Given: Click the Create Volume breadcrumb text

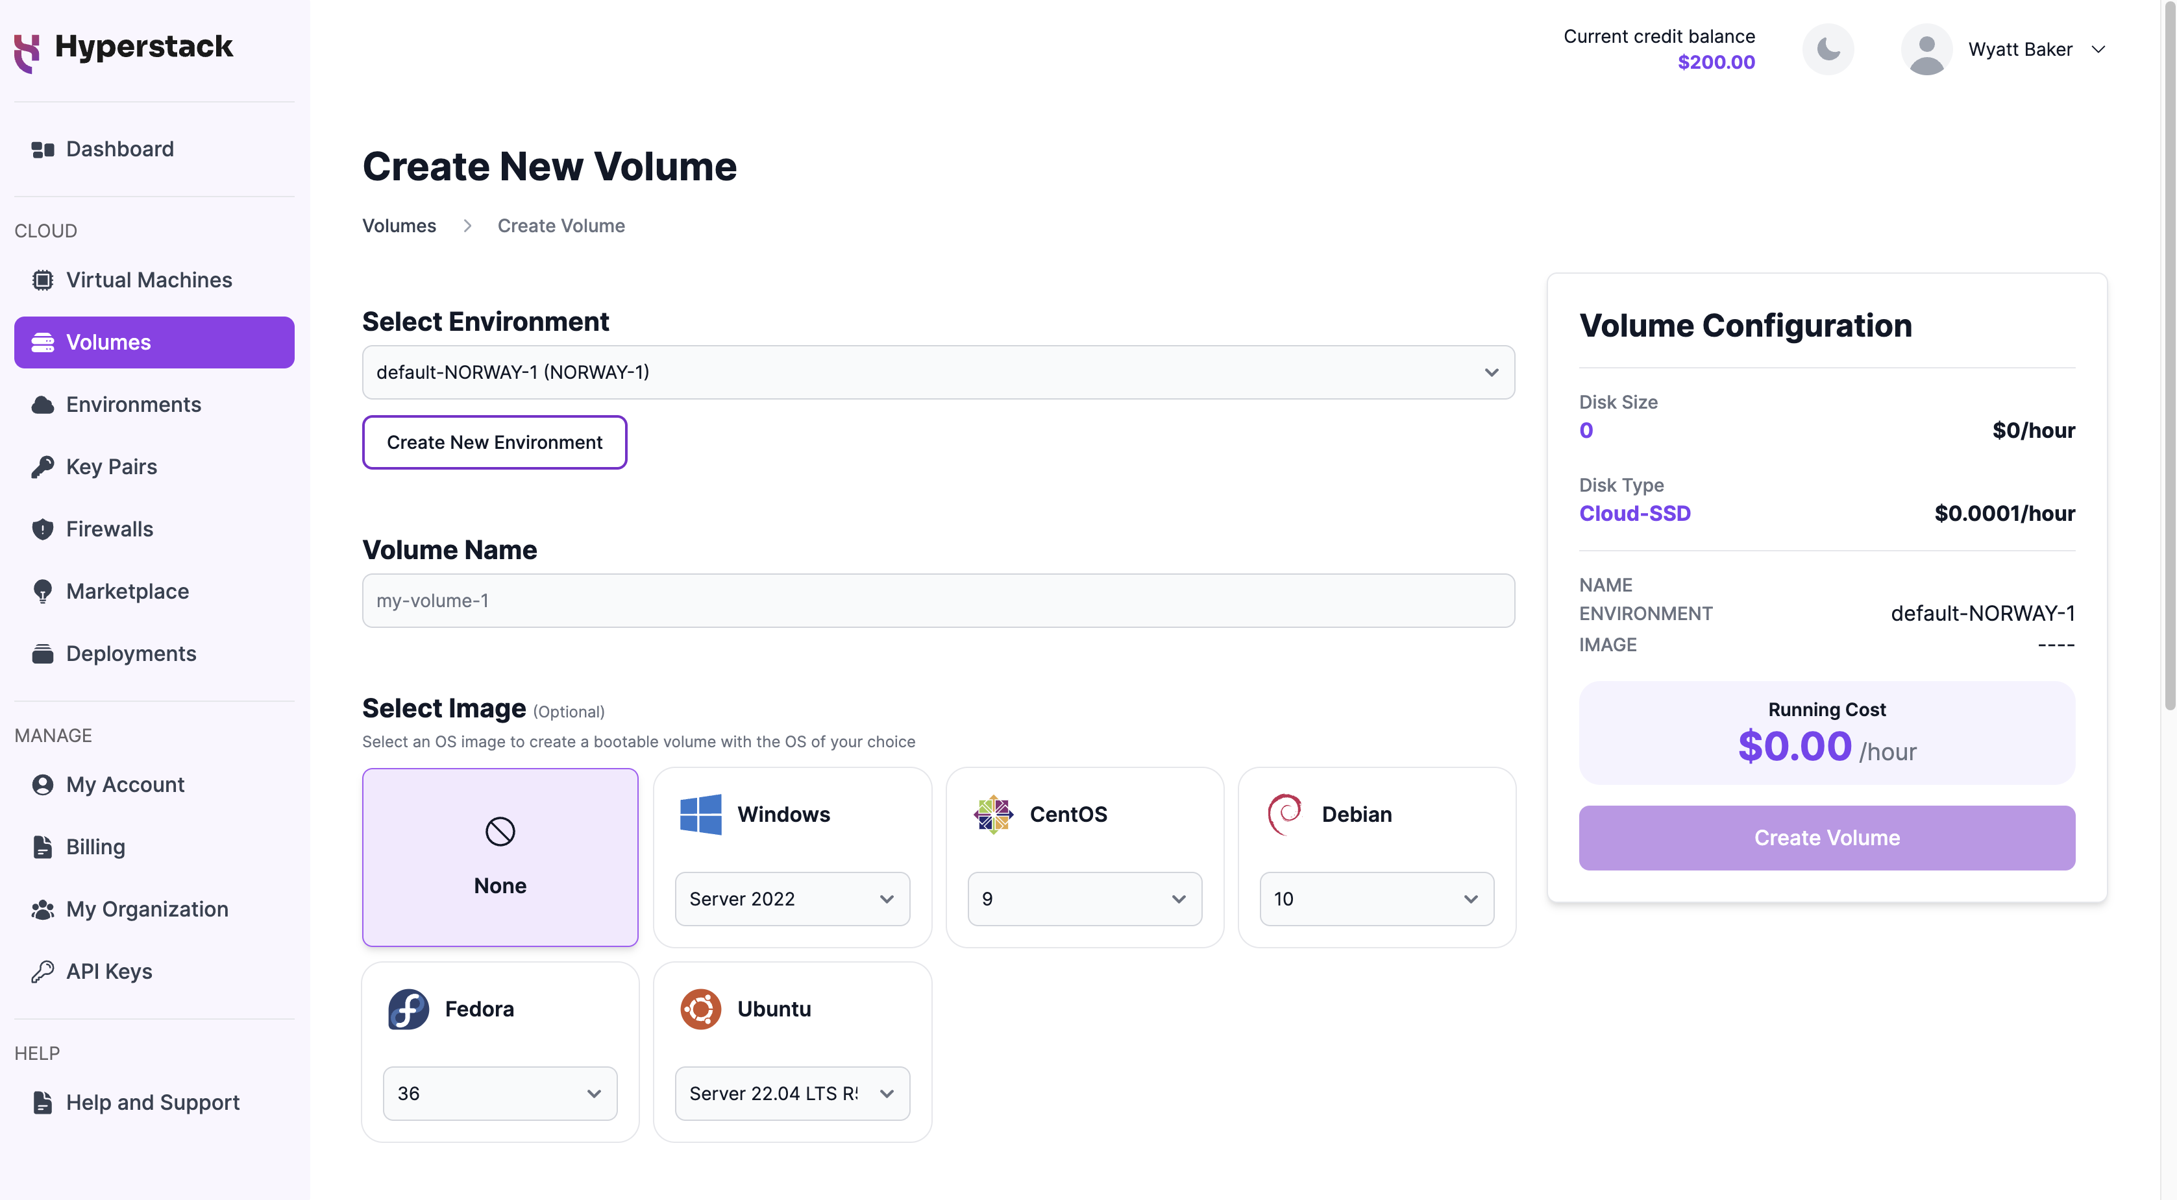Looking at the screenshot, I should [561, 226].
